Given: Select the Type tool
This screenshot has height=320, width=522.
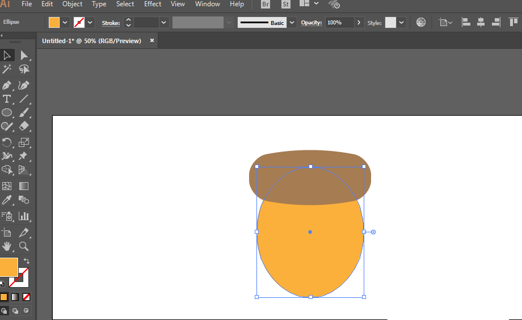Looking at the screenshot, I should pos(7,99).
